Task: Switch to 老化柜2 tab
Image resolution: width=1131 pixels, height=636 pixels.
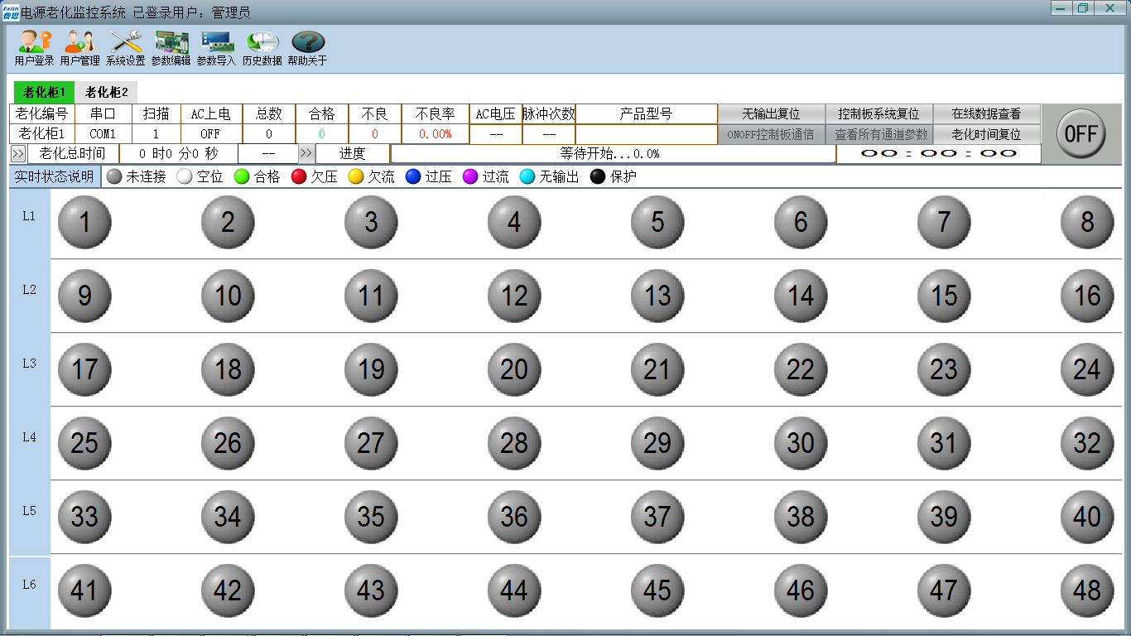Action: pos(107,92)
